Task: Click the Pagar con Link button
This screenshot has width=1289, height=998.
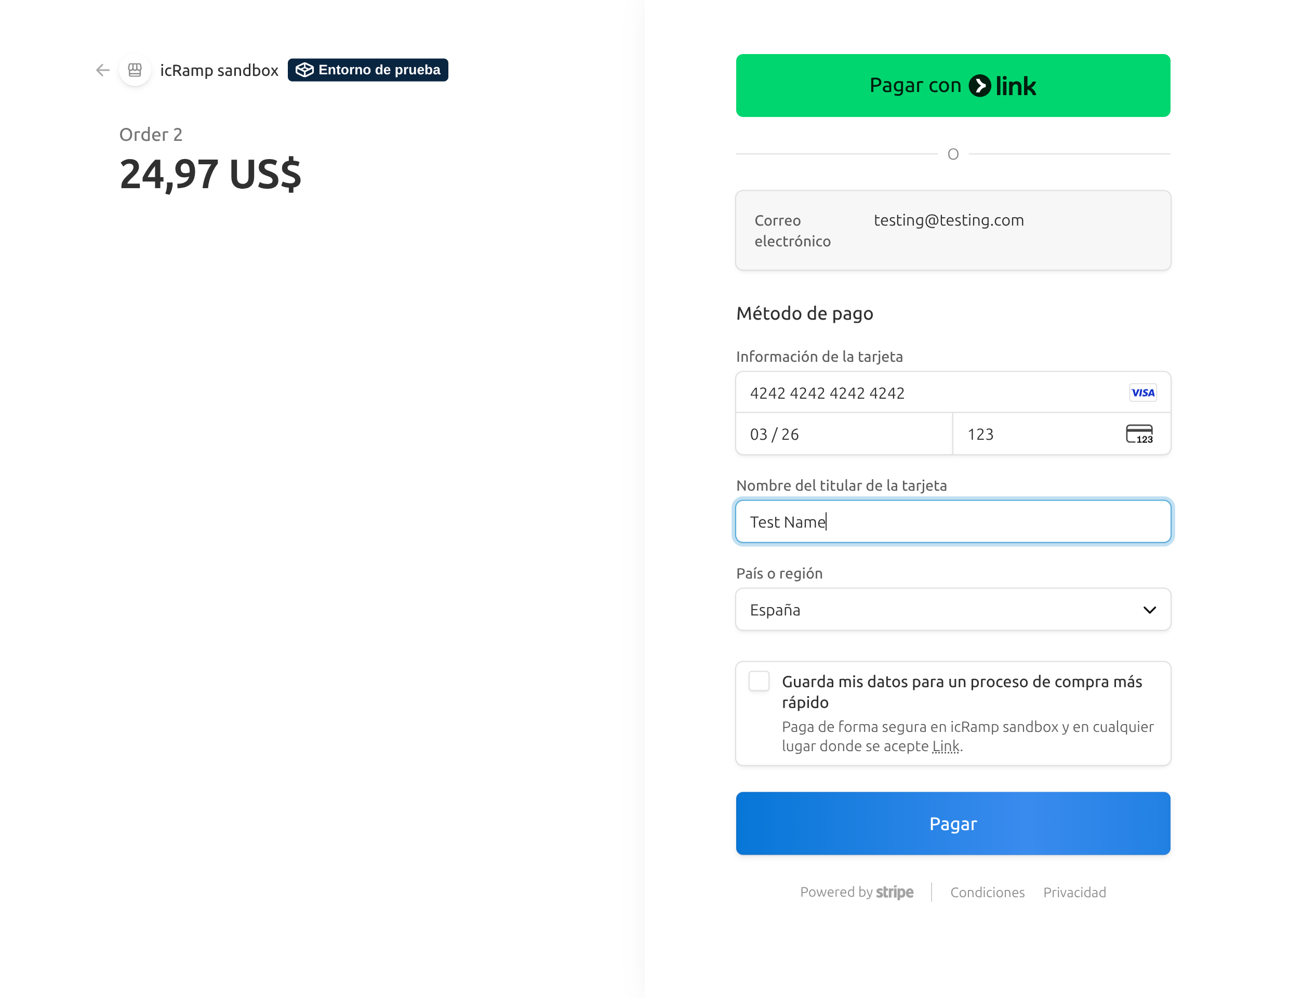Action: click(x=952, y=86)
